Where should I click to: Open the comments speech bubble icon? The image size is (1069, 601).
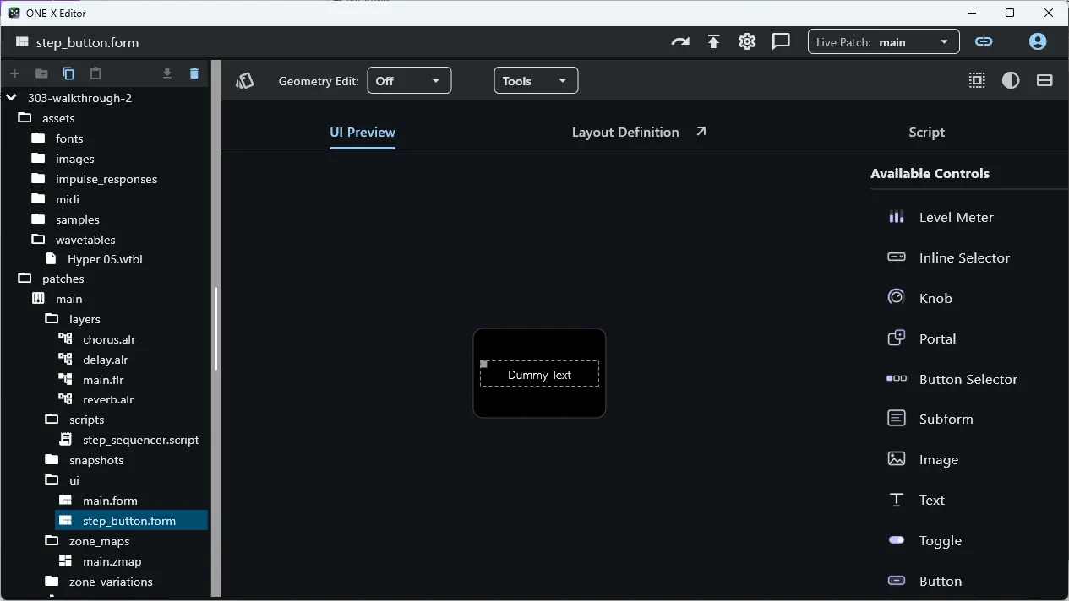(x=781, y=41)
